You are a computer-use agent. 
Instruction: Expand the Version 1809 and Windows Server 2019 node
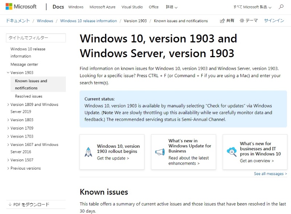[x=8, y=104]
